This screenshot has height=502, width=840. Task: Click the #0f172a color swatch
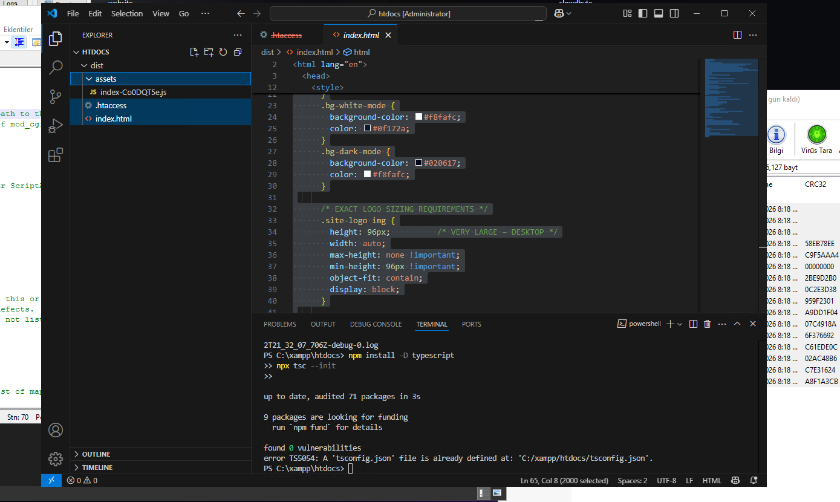click(367, 128)
